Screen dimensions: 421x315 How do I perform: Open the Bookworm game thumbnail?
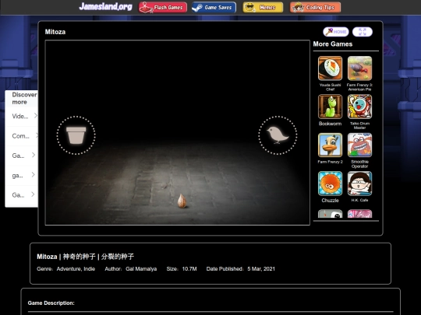[x=330, y=107]
